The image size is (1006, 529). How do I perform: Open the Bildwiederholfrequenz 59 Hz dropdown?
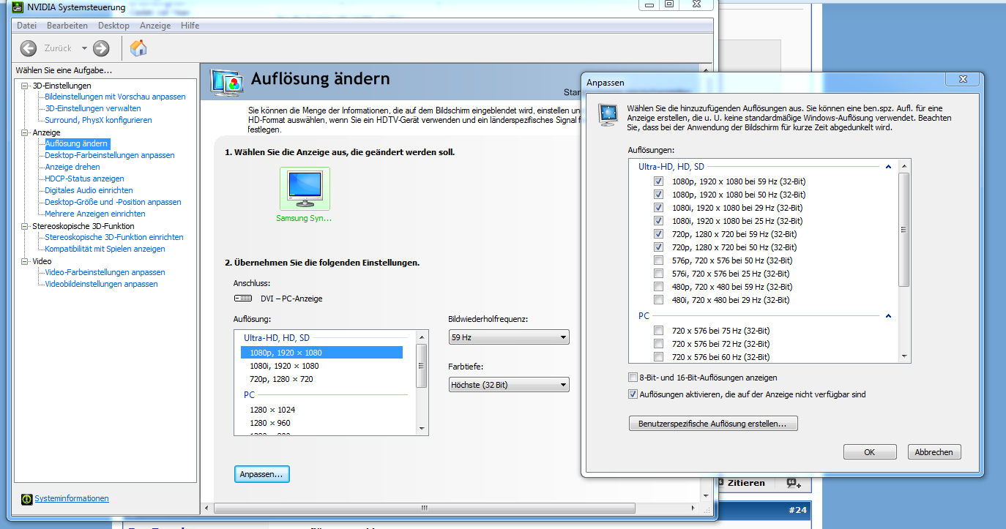click(x=509, y=337)
